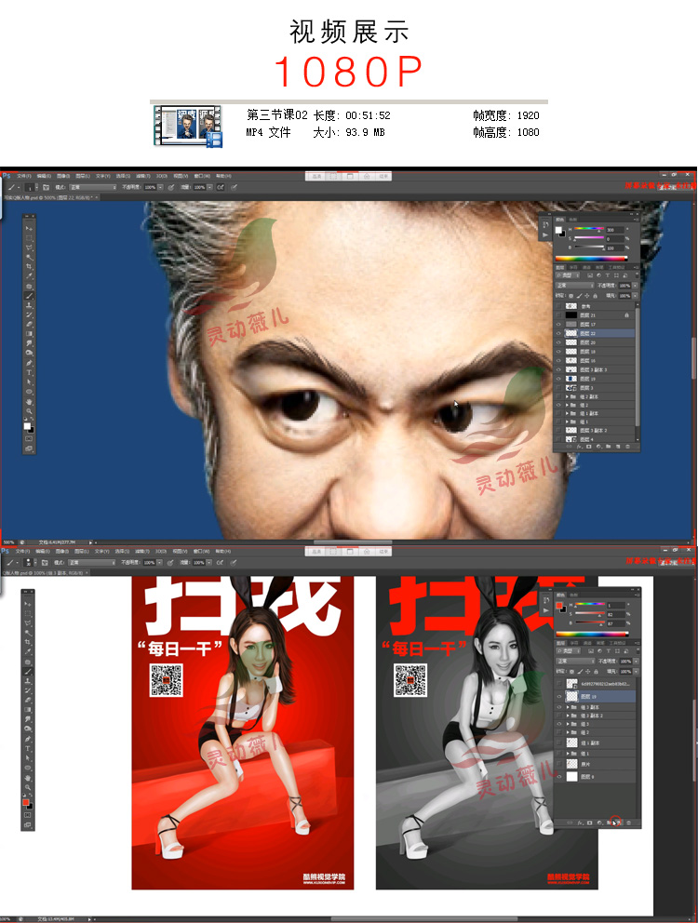Select the Brush tool in the poster window
Image resolution: width=698 pixels, height=923 pixels.
(28, 671)
